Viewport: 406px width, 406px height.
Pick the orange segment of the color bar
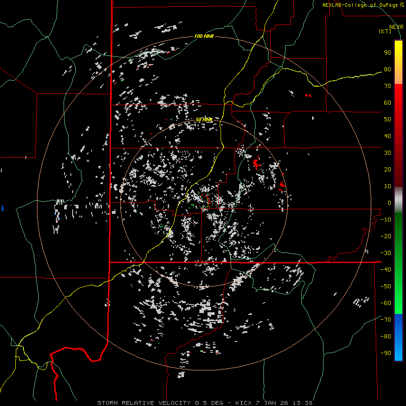[398, 76]
